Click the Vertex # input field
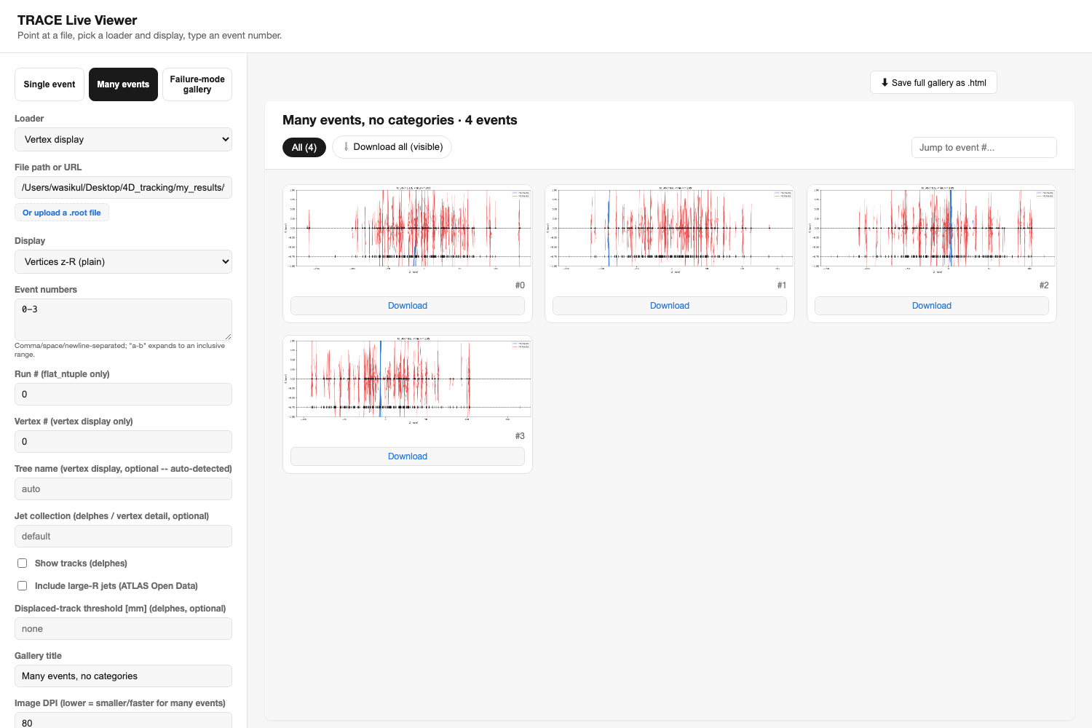This screenshot has height=728, width=1092. (x=123, y=442)
